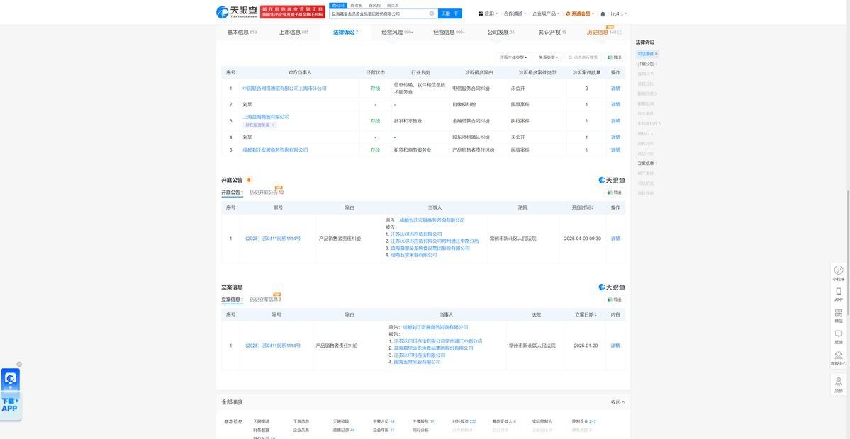Sort by the 开庭时间 column header

tap(582, 208)
